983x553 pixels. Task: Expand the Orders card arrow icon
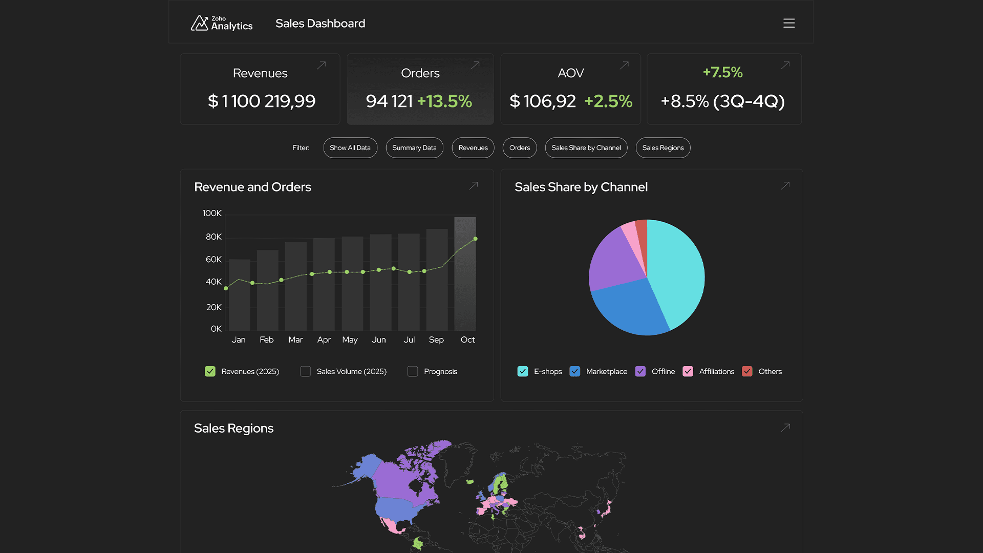tap(475, 65)
